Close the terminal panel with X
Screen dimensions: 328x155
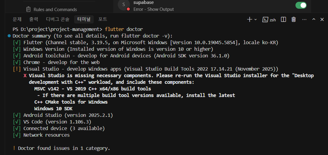tap(322, 20)
